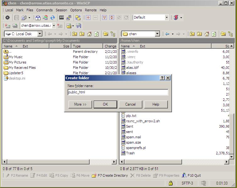Select remote file rsync_with_arrow2.sh
237x188 pixels.
[x=141, y=121]
